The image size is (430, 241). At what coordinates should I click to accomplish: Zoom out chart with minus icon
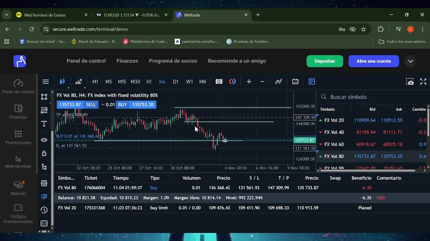[262, 82]
